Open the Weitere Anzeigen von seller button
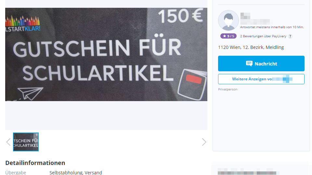Screen dimensions: 312x175 pos(261,79)
